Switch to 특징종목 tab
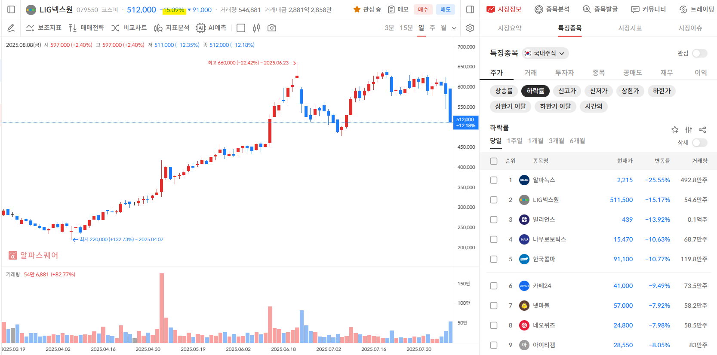Viewport: 717px width, 355px height. (x=570, y=28)
